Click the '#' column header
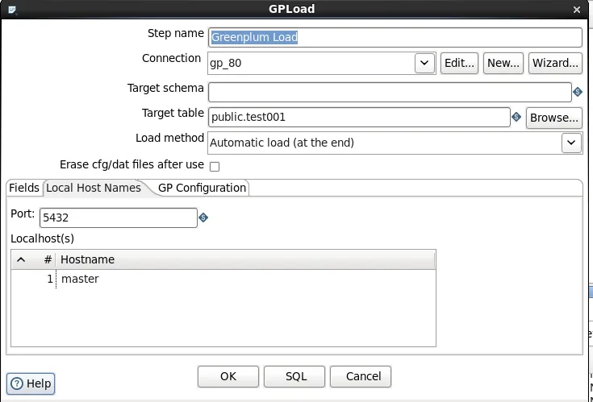Viewport: 593px width, 402px height. (x=48, y=259)
